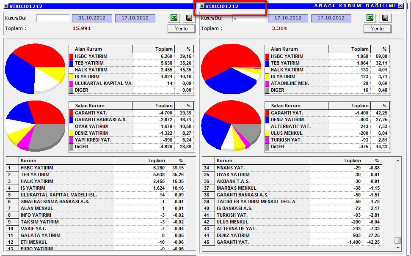Click right Toplam value 3.314
This screenshot has height=256, width=411.
pyautogui.click(x=279, y=28)
